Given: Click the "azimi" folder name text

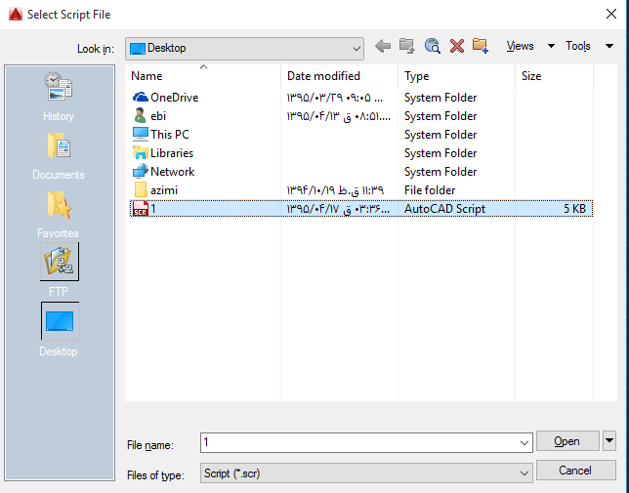Looking at the screenshot, I should (164, 190).
